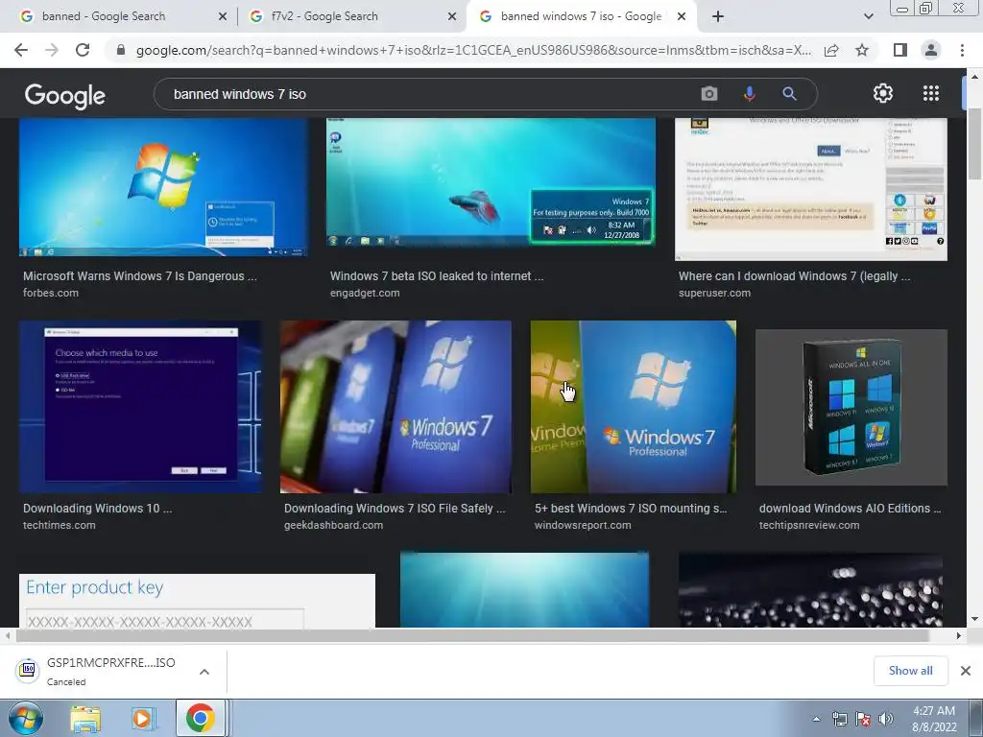
Task: Open 'Microsoft Warns Windows 7 Is Dangerous' link
Action: coord(140,275)
